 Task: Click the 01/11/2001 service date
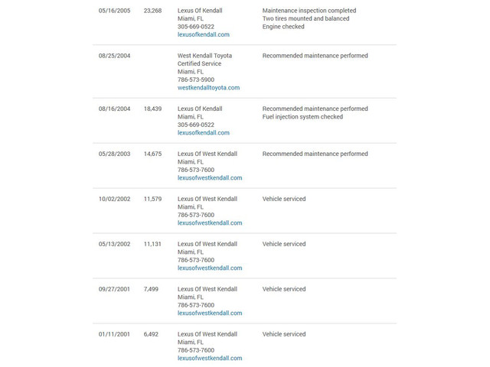(114, 334)
